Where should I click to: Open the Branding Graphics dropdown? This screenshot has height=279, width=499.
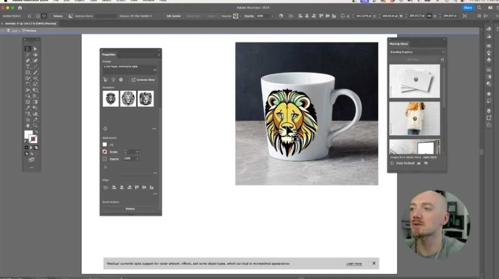(x=442, y=52)
